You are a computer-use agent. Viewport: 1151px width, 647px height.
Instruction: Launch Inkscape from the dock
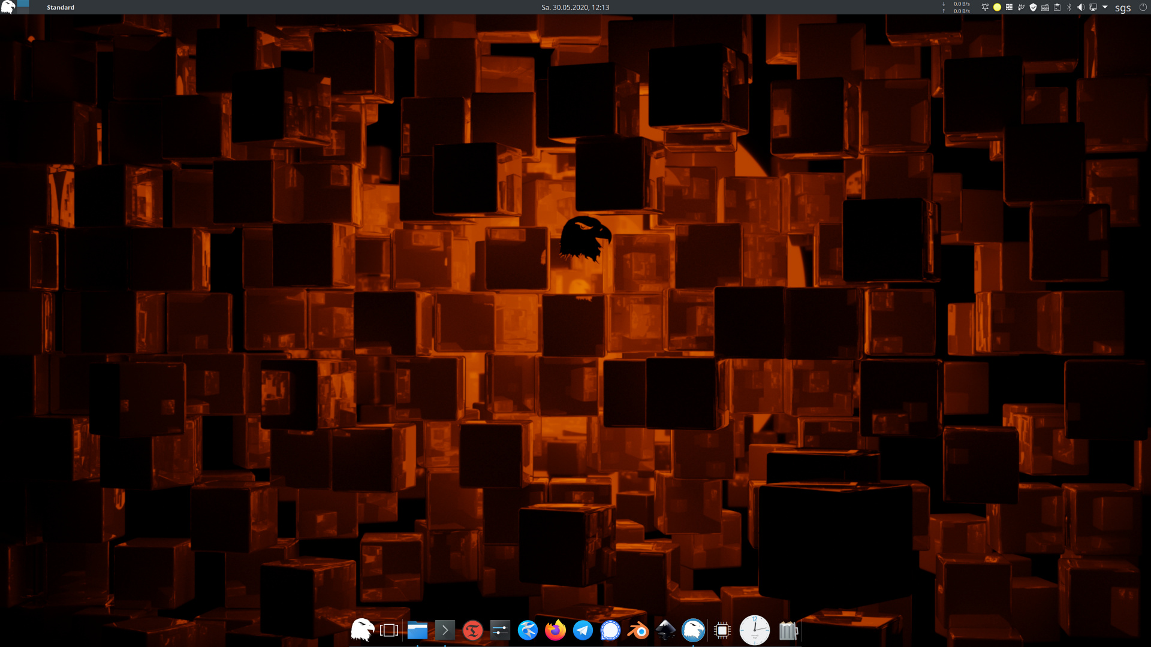(x=665, y=630)
